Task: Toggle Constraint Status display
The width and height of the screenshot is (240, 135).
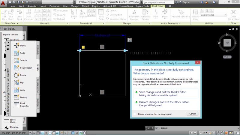Action: pos(116,19)
